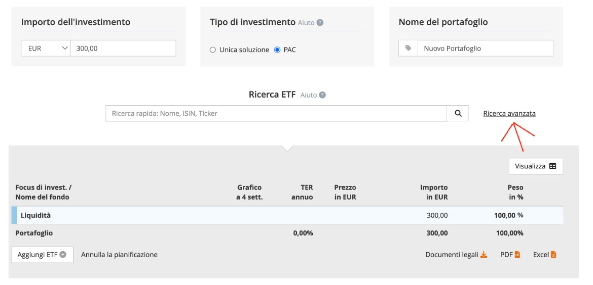Open help icon beside Tipo di investimento

tap(320, 23)
